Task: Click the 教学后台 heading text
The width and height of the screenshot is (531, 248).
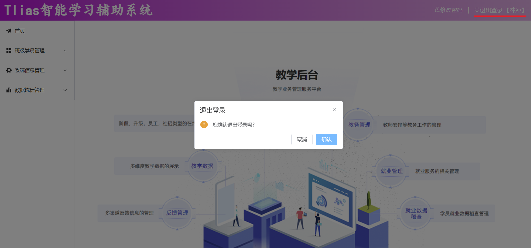Action: pyautogui.click(x=297, y=75)
